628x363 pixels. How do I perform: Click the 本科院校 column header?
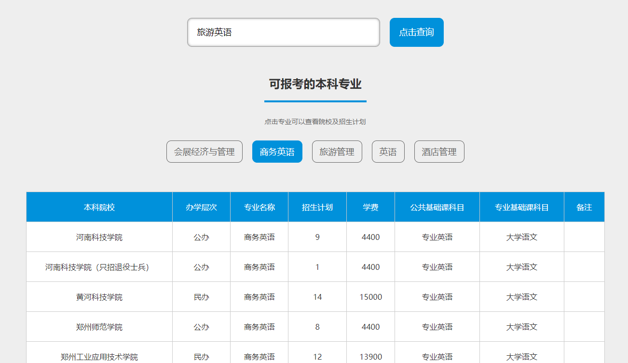(99, 207)
